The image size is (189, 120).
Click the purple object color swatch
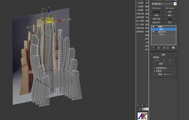pyautogui.click(x=176, y=1)
